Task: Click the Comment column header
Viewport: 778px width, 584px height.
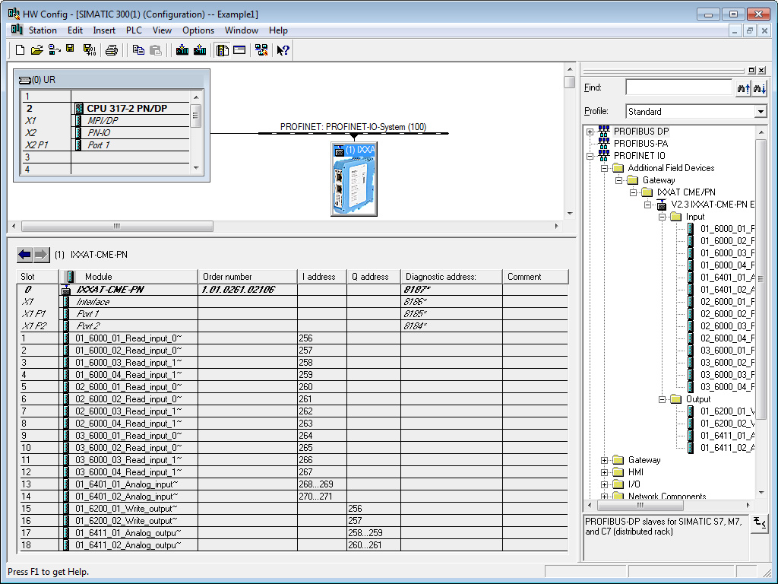Action: point(536,277)
